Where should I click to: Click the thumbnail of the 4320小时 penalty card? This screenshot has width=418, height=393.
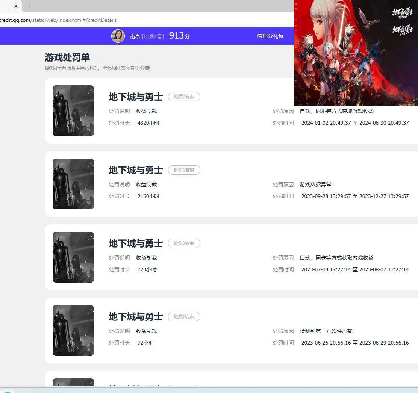point(73,110)
